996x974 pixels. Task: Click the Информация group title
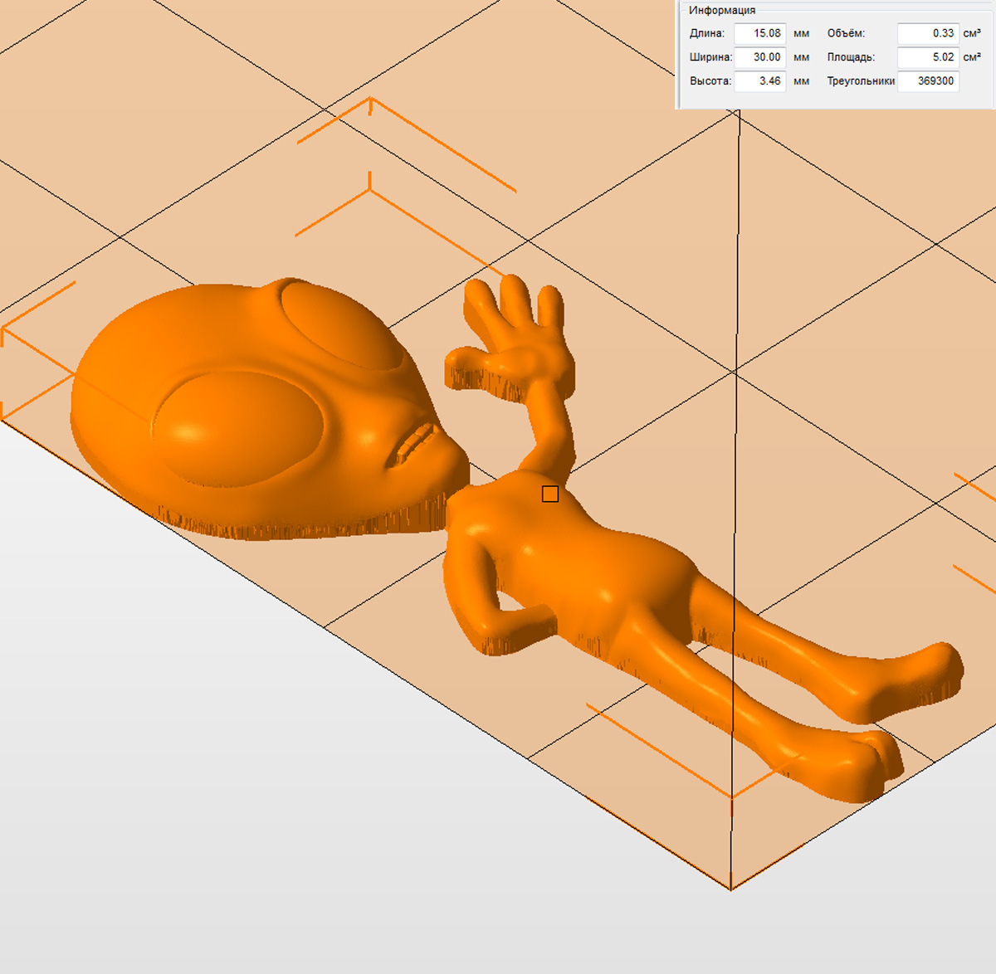pyautogui.click(x=721, y=10)
